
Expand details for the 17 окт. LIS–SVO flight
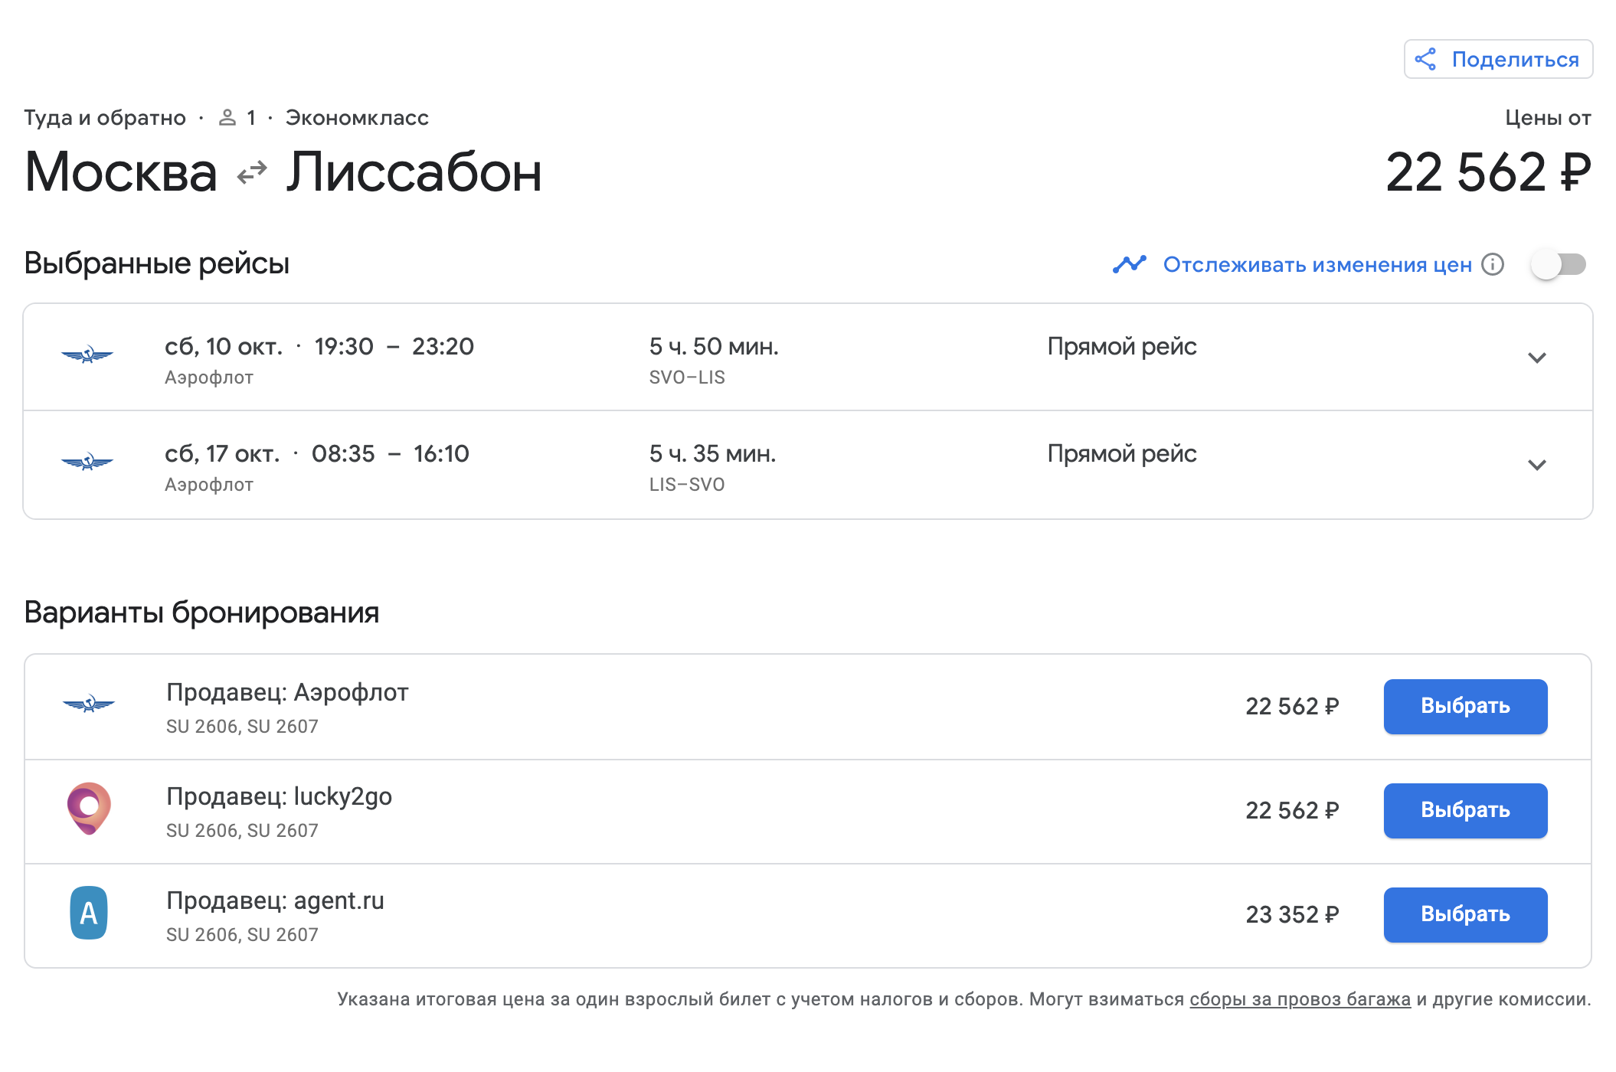point(1537,465)
